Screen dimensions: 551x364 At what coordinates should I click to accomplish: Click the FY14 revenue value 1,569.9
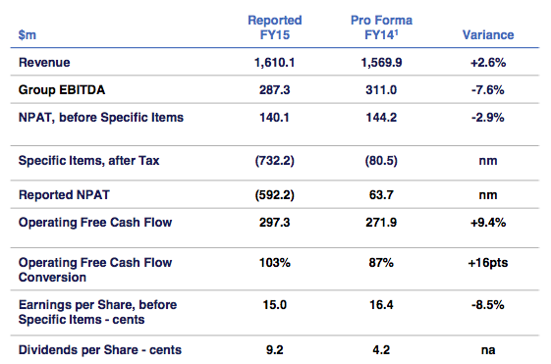point(382,63)
